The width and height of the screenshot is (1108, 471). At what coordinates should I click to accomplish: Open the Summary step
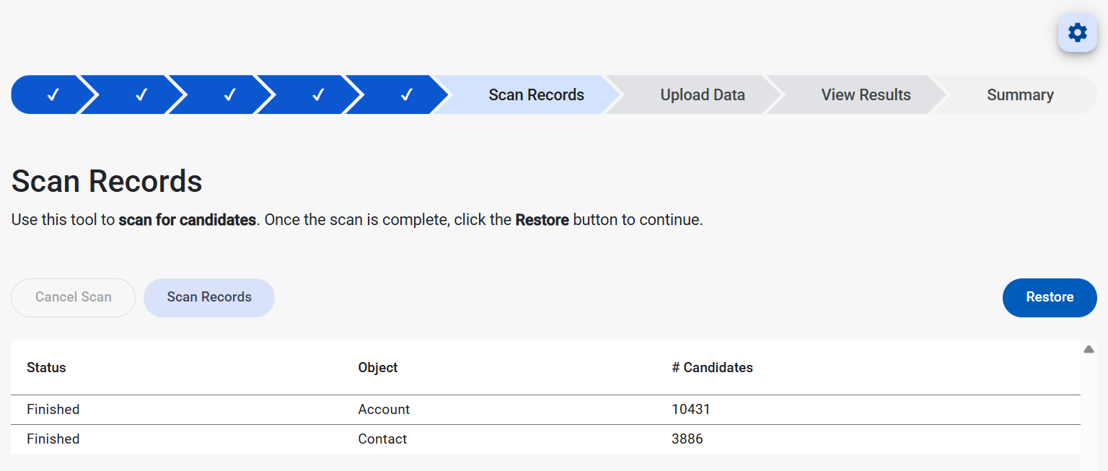(x=1020, y=94)
